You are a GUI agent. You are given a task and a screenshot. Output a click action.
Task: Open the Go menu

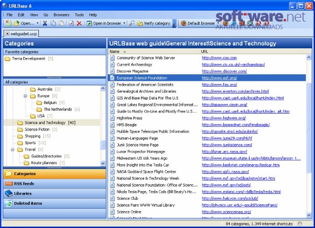click(x=46, y=15)
